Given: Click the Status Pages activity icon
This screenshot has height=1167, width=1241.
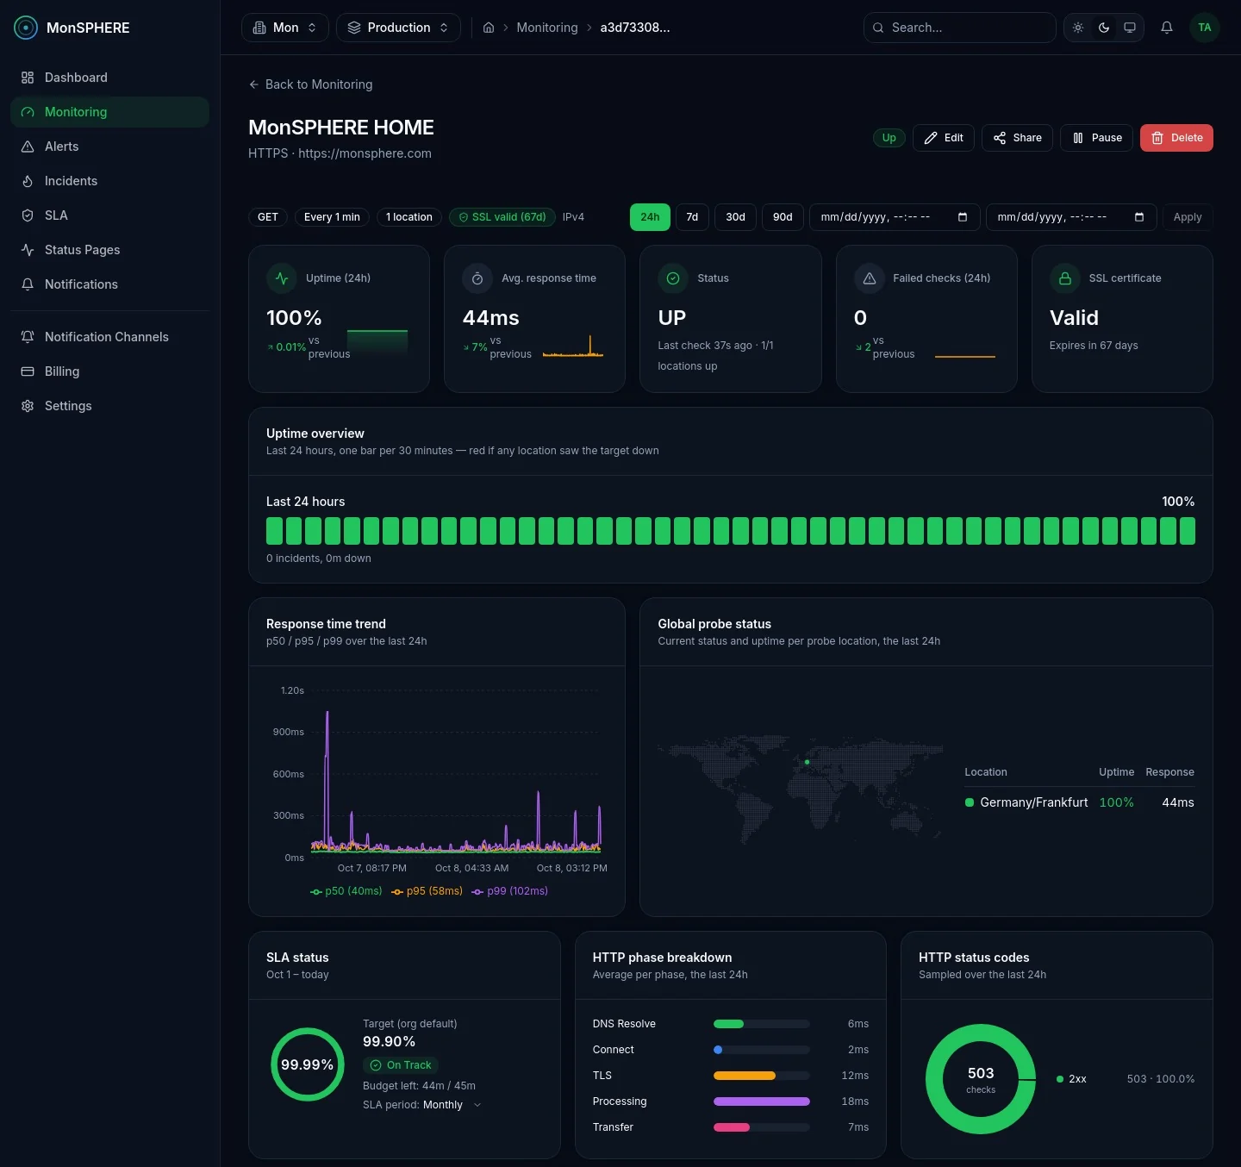Looking at the screenshot, I should point(28,250).
